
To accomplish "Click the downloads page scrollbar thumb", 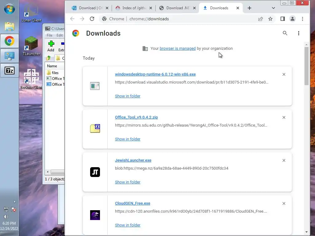I will (306, 66).
